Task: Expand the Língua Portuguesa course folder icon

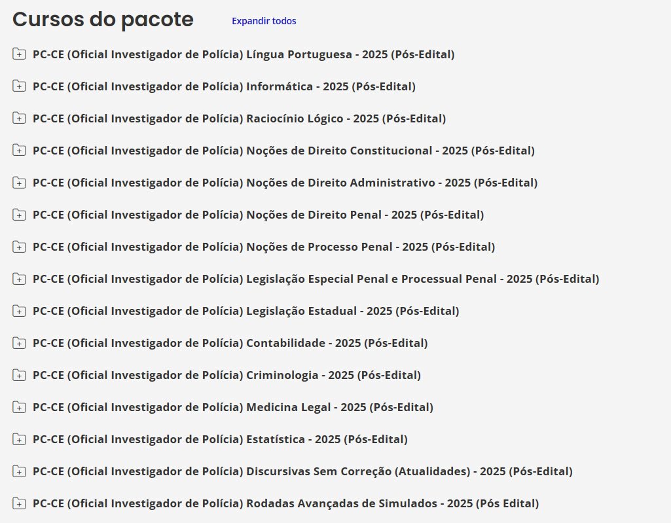Action: [19, 54]
